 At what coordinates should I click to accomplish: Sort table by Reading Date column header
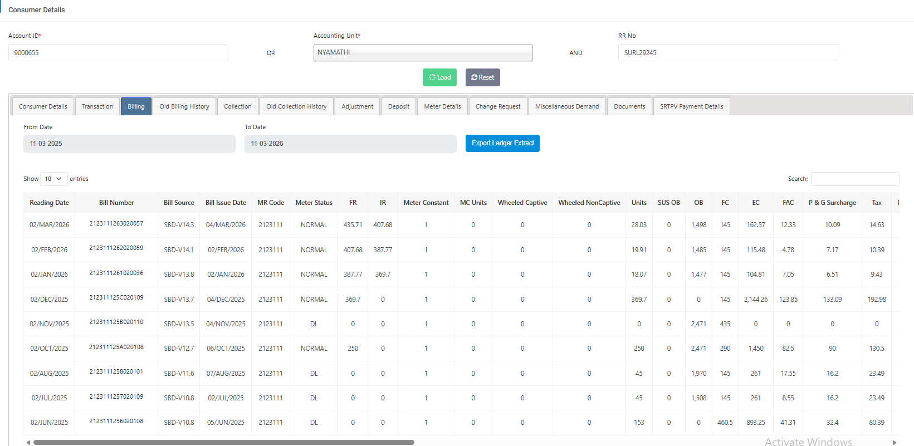[49, 203]
